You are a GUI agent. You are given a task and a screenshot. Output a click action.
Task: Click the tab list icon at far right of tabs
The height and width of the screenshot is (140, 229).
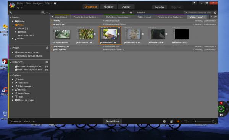215,17
